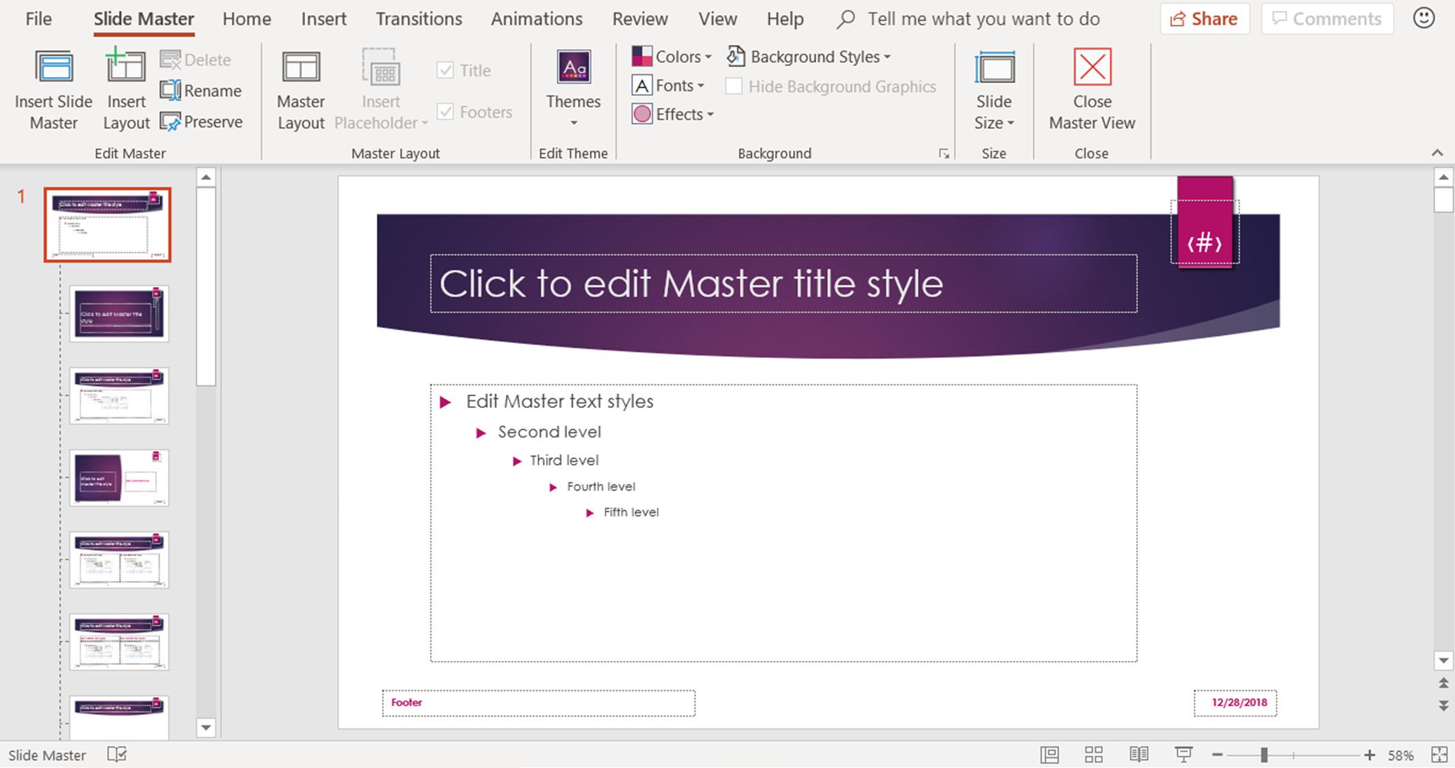Click the Preserve button
The width and height of the screenshot is (1455, 768).
pos(202,121)
